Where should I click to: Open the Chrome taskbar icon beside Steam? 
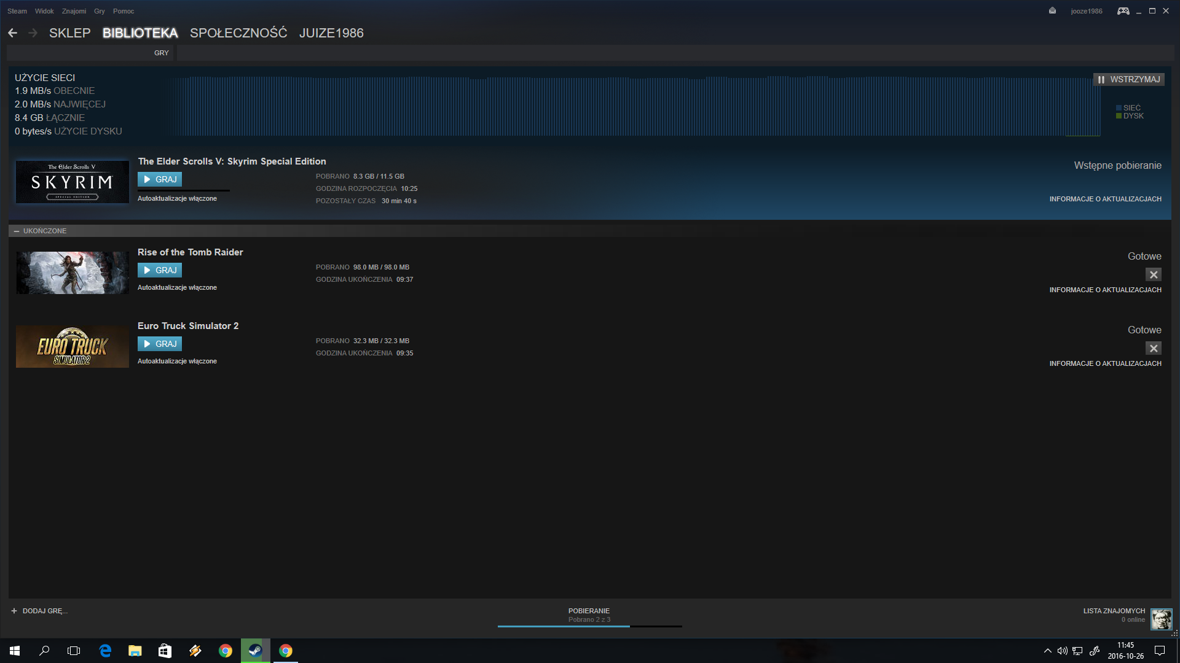tap(285, 651)
